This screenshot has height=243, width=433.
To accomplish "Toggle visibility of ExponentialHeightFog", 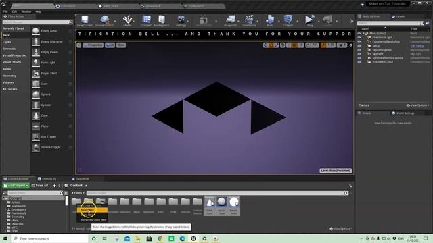I will 359,42.
